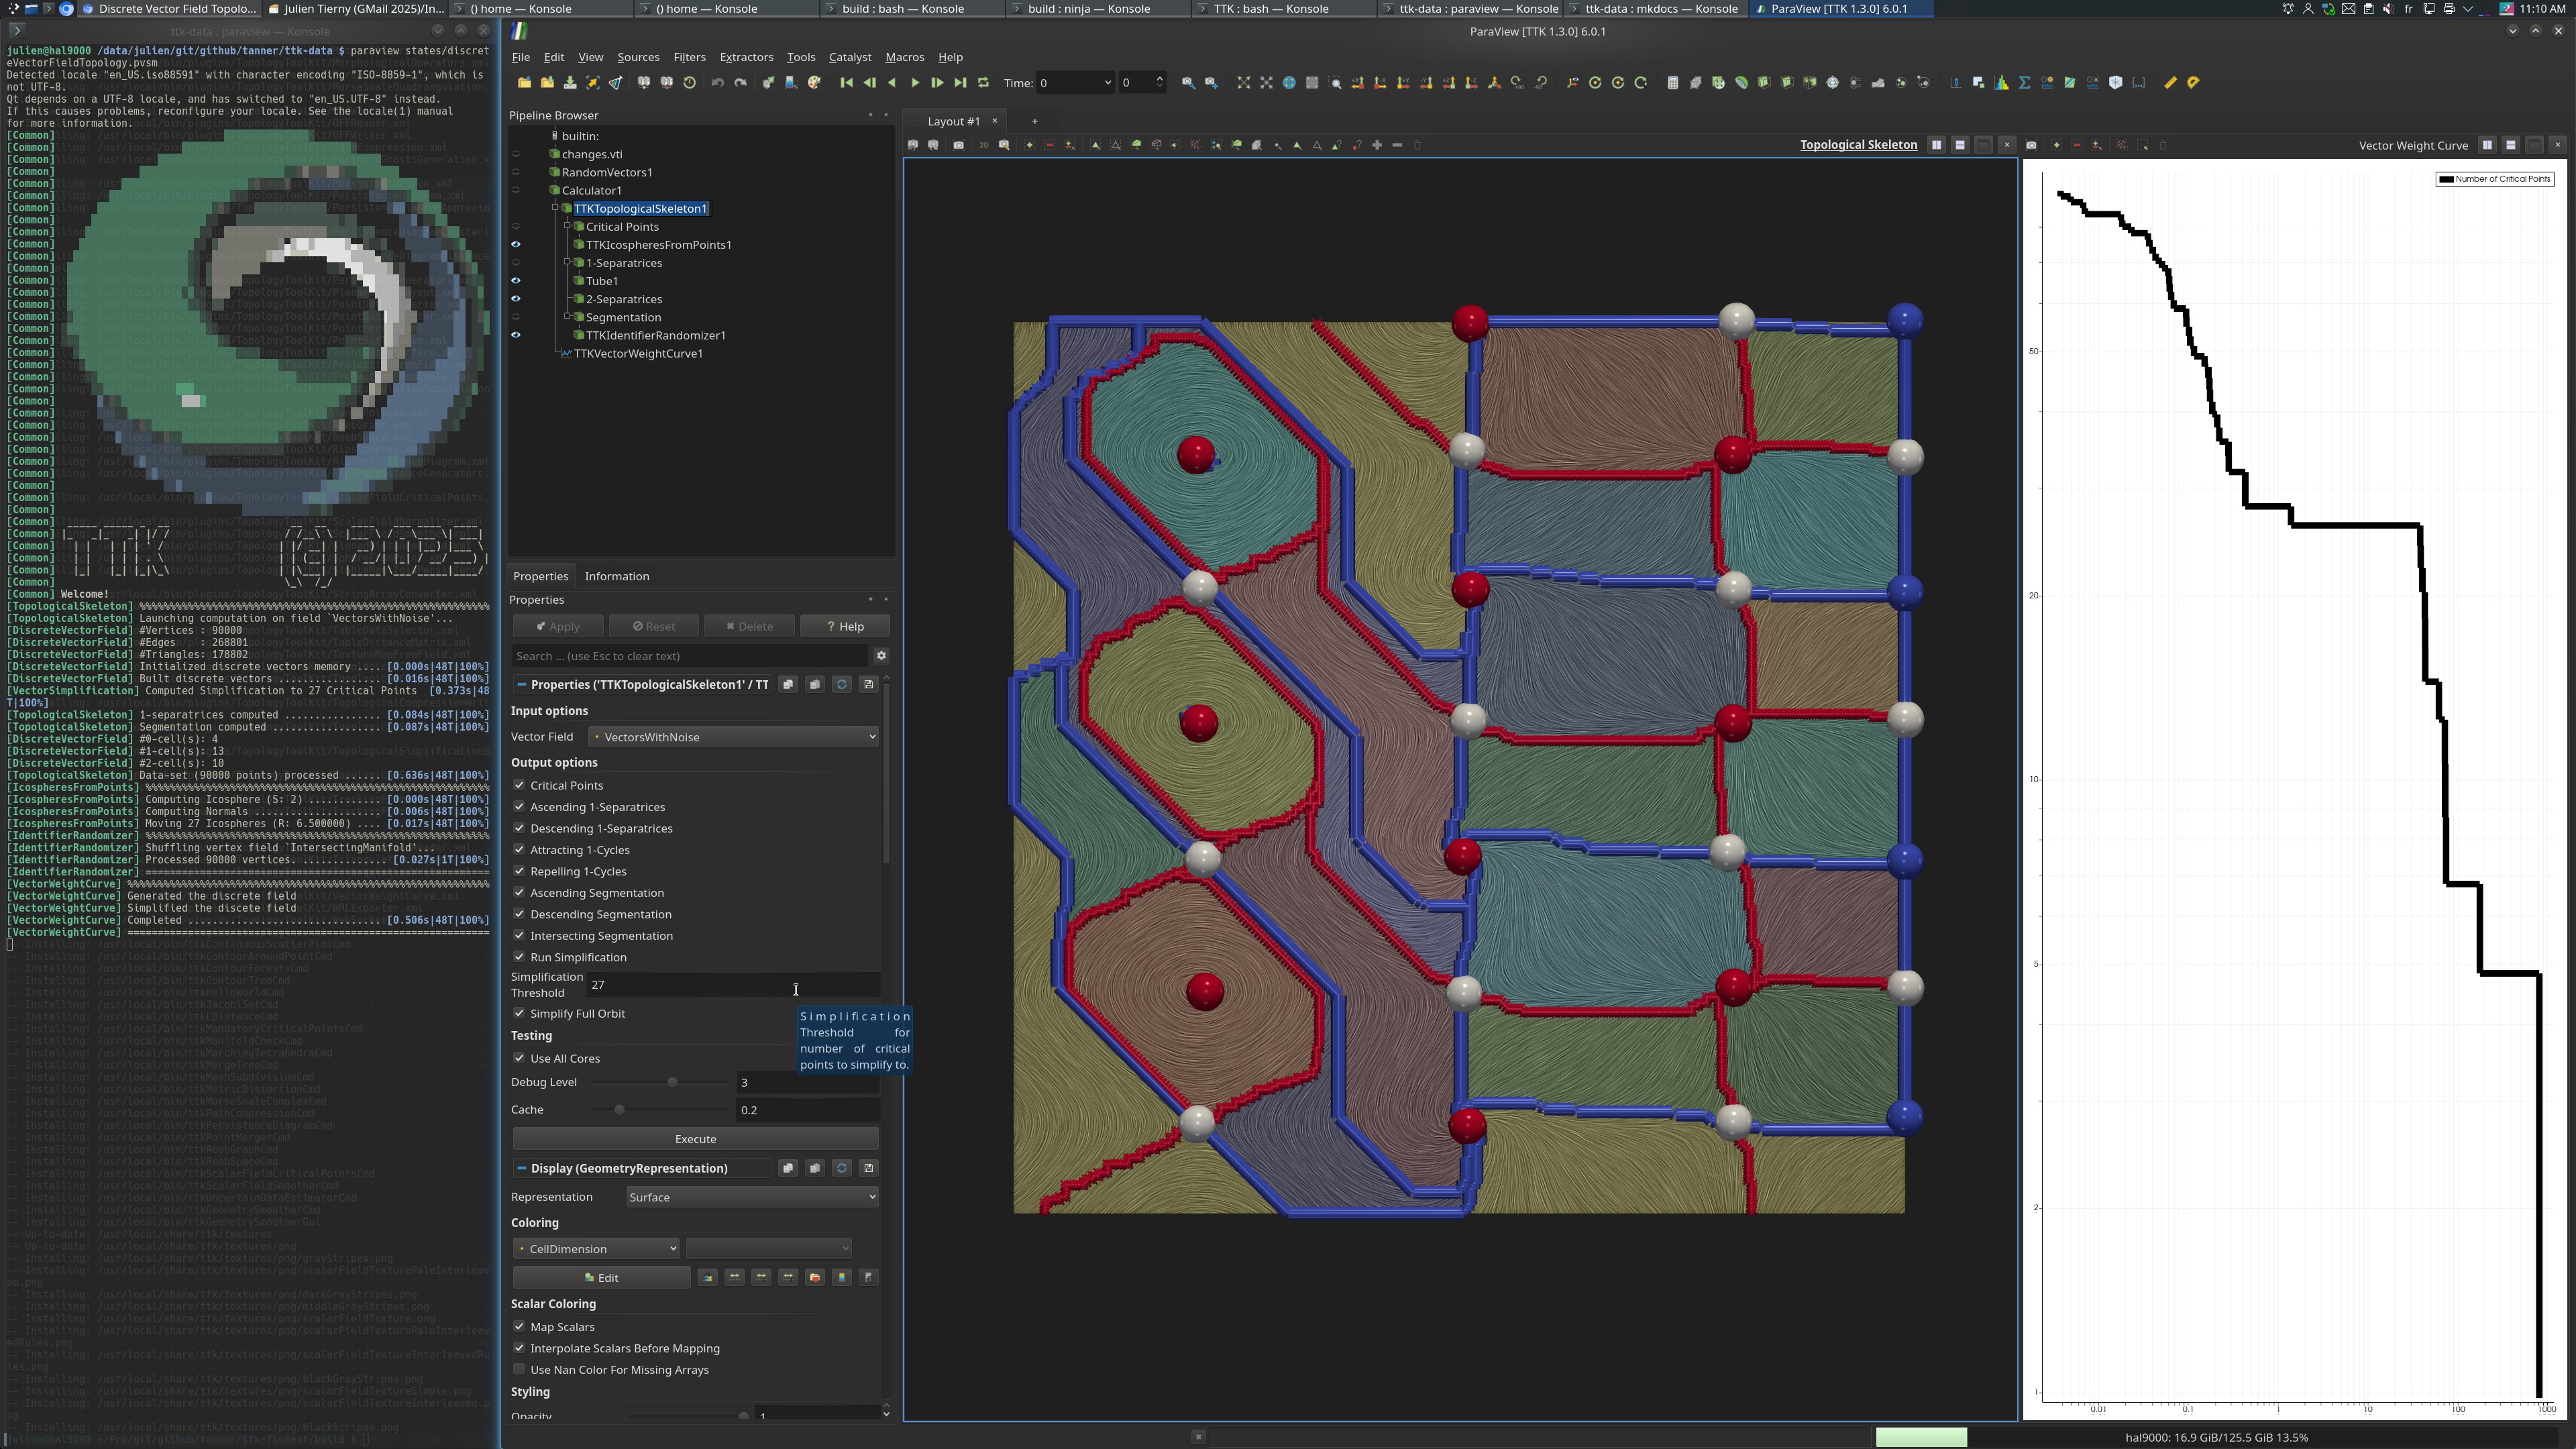
Task: Click the Open file toolbar icon
Action: [524, 83]
